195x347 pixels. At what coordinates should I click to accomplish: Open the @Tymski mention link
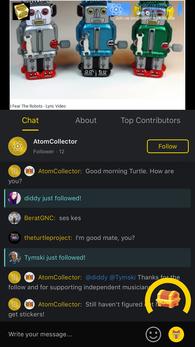click(123, 277)
